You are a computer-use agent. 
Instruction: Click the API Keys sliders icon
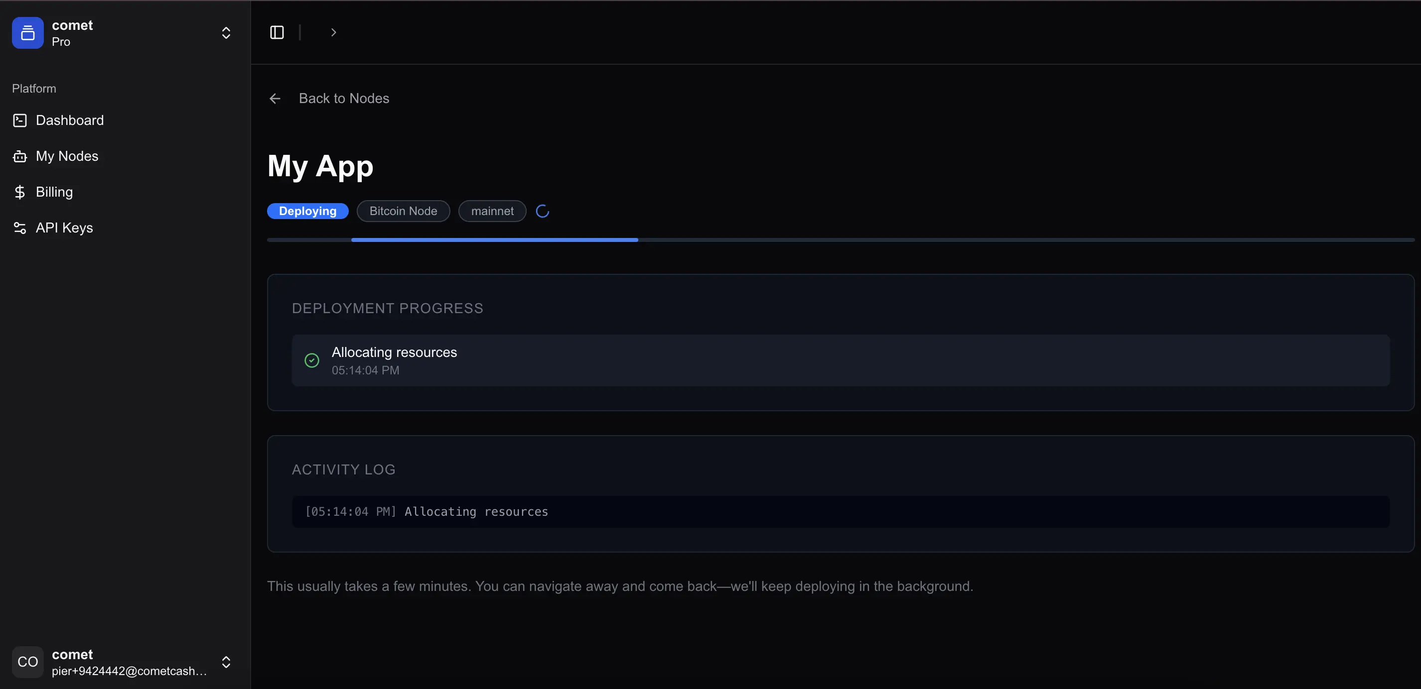click(x=20, y=228)
